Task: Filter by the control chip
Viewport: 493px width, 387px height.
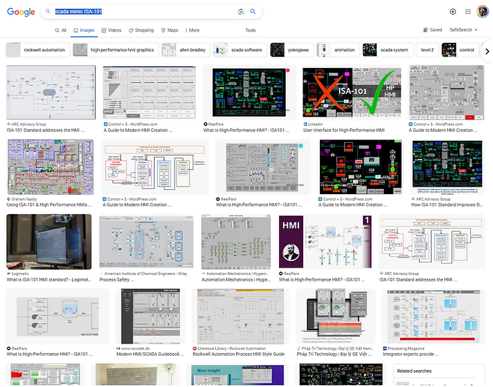Action: coord(460,50)
